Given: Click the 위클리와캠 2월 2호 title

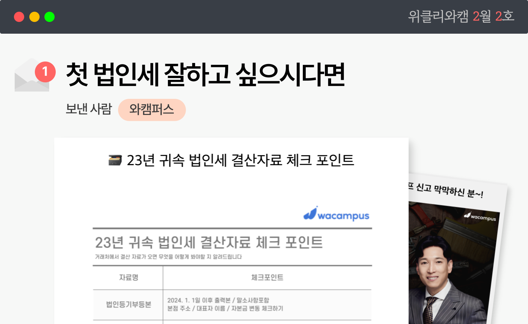Looking at the screenshot, I should (461, 16).
